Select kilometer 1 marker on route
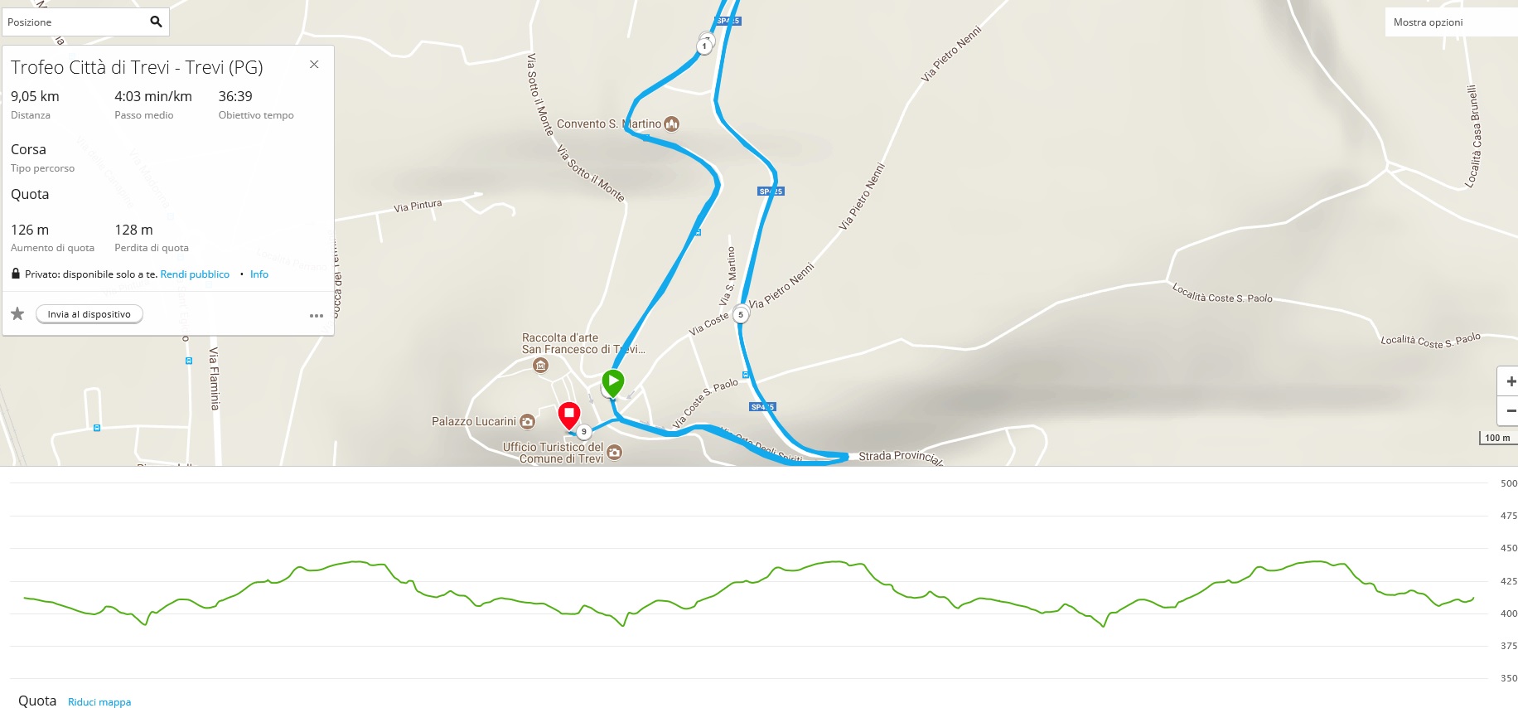 pos(704,46)
